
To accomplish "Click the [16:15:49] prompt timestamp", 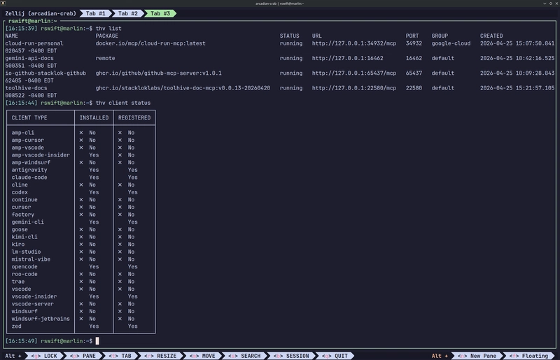I will [x=21, y=341].
